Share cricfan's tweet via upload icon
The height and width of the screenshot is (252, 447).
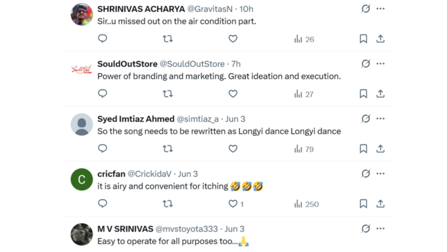pos(381,204)
